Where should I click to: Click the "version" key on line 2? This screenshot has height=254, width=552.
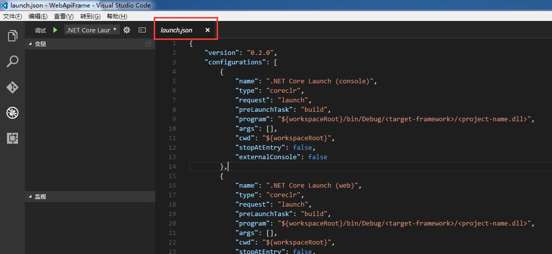tap(222, 53)
